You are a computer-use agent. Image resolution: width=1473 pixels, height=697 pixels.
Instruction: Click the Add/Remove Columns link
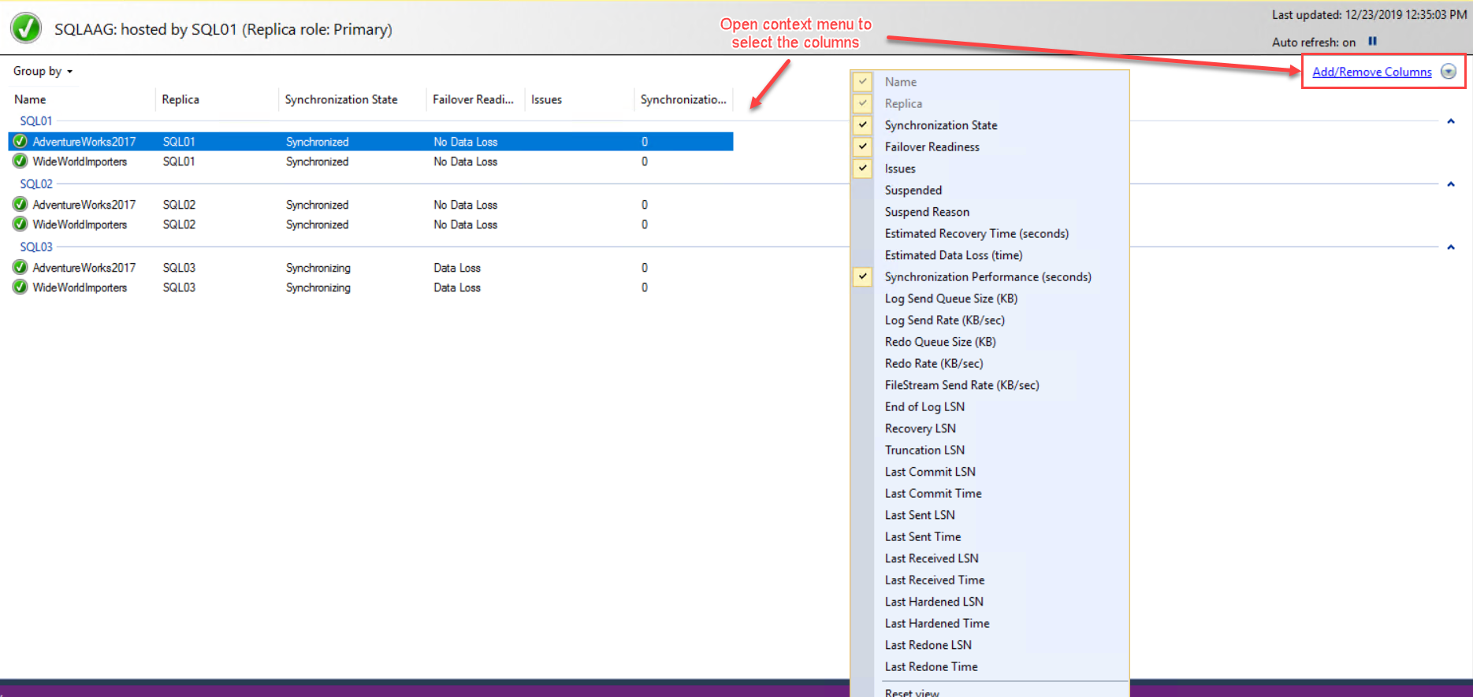[x=1371, y=72]
